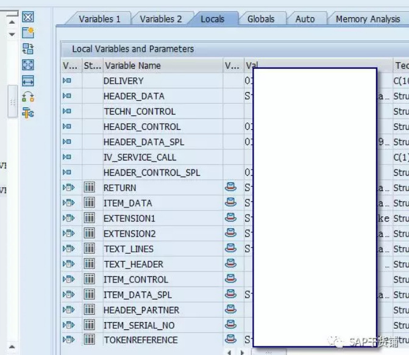Click the St... column header

[x=92, y=65]
